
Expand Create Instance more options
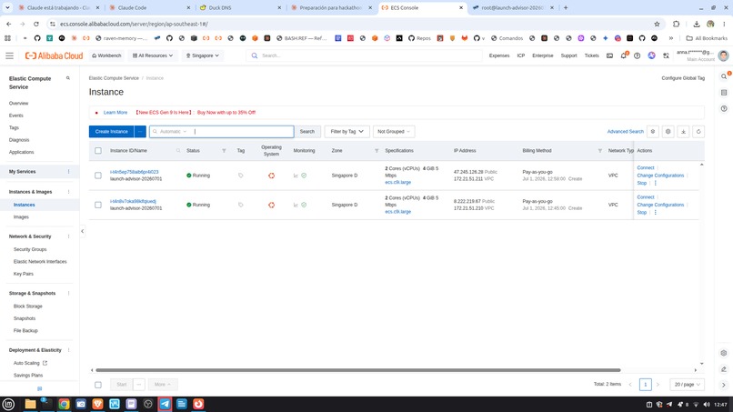pyautogui.click(x=140, y=131)
